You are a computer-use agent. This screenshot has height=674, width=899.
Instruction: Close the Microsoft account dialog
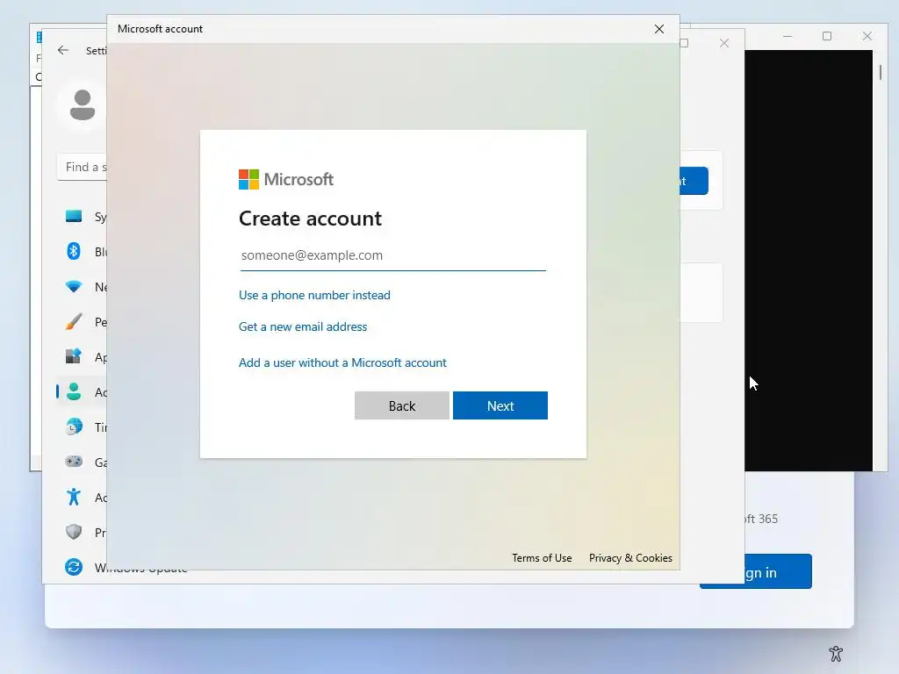click(x=659, y=29)
